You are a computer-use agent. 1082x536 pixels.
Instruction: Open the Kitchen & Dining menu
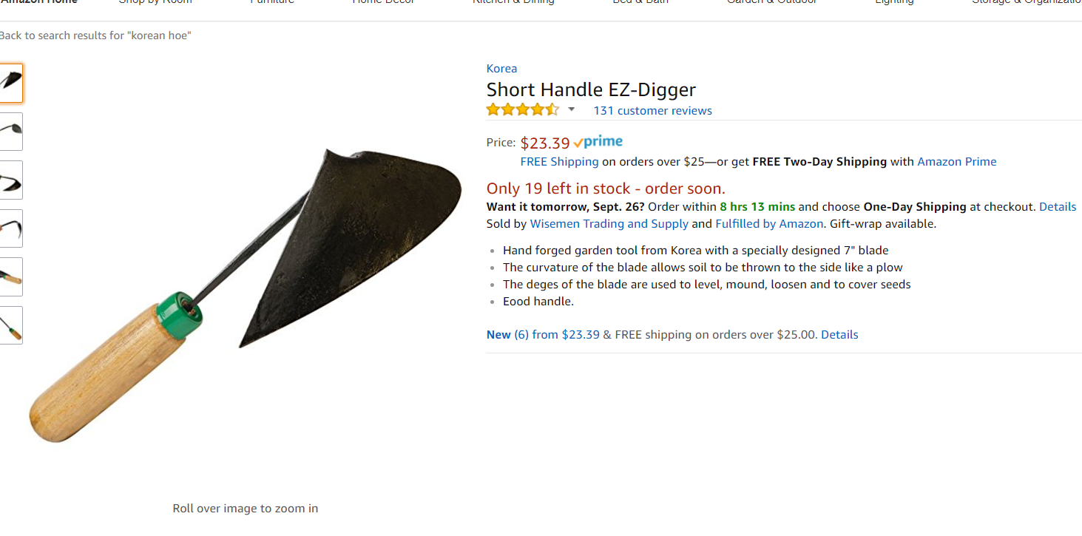(x=513, y=2)
